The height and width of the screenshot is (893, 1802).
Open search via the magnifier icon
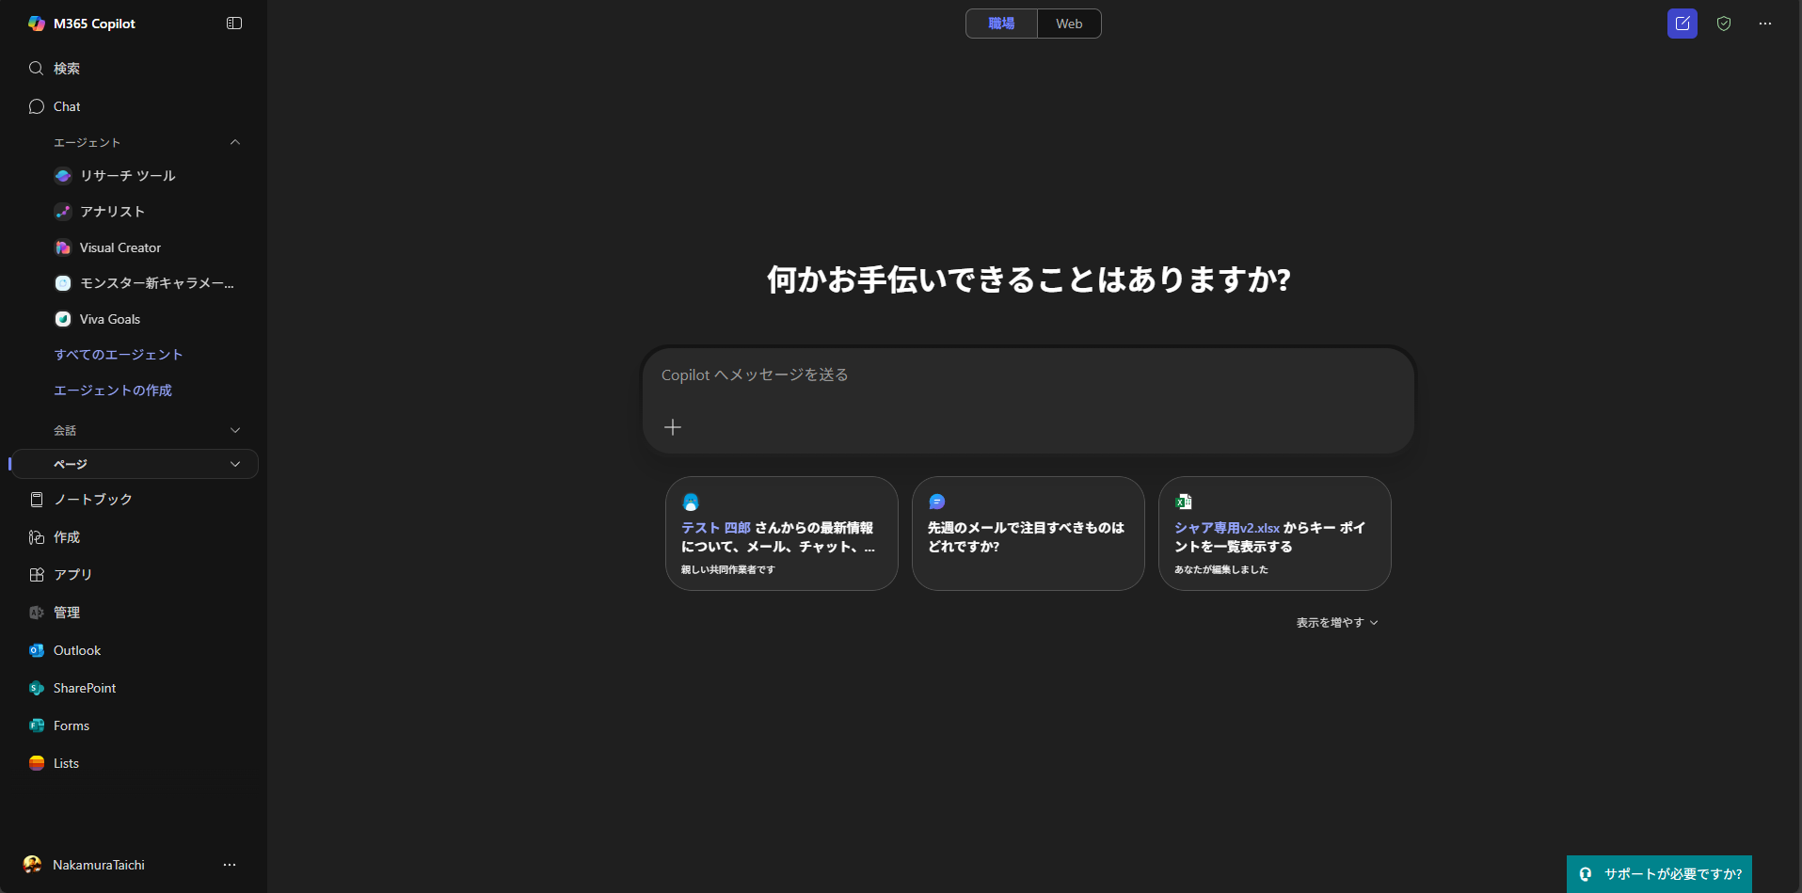pyautogui.click(x=37, y=68)
